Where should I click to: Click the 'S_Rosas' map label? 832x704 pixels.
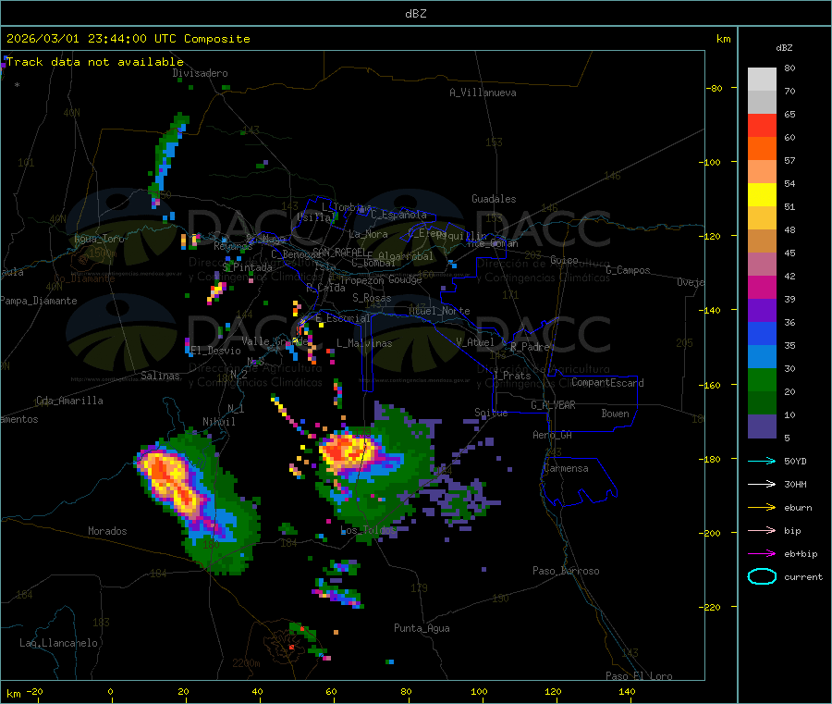372,298
